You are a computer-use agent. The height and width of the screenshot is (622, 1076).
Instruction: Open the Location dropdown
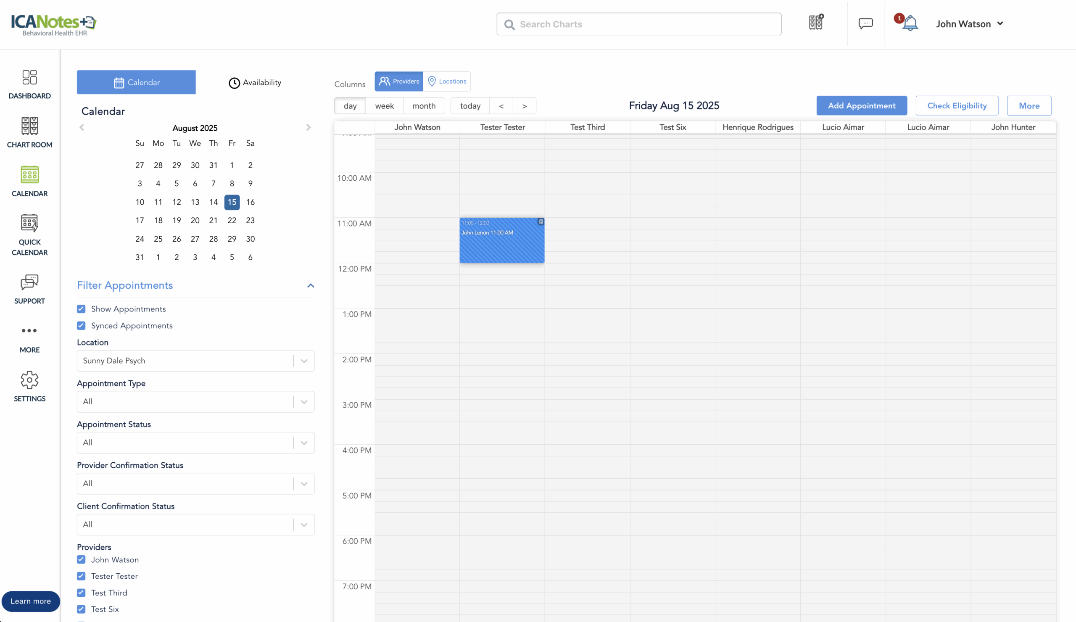(x=195, y=361)
